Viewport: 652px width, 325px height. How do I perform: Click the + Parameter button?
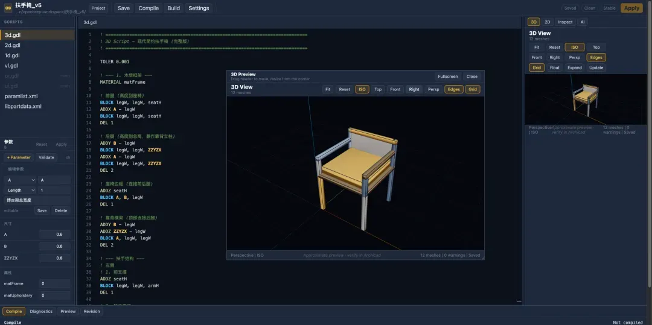tap(19, 157)
